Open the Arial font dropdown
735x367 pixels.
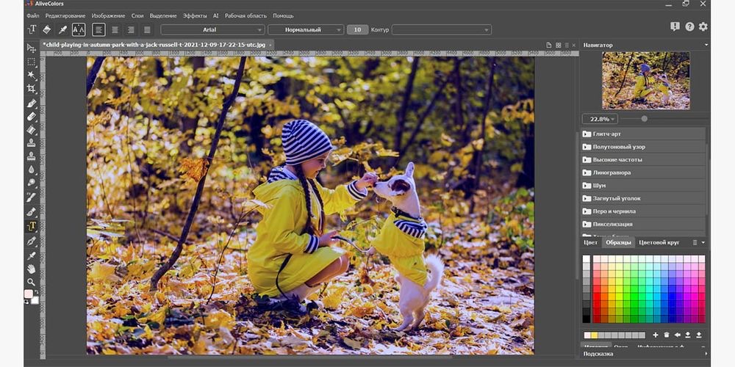pos(212,29)
